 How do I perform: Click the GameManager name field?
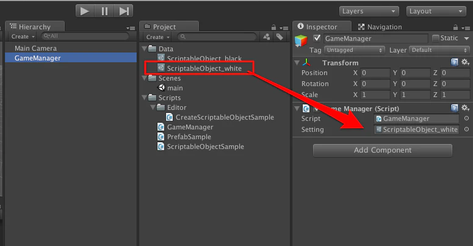(x=376, y=38)
